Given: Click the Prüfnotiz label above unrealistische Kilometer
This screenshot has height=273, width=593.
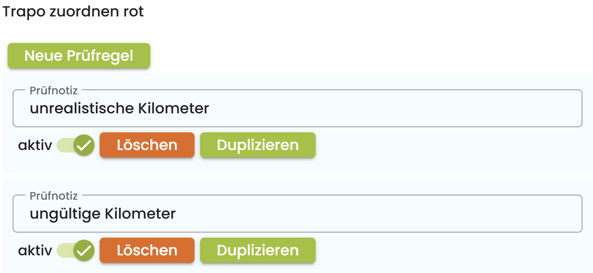Looking at the screenshot, I should tap(54, 90).
